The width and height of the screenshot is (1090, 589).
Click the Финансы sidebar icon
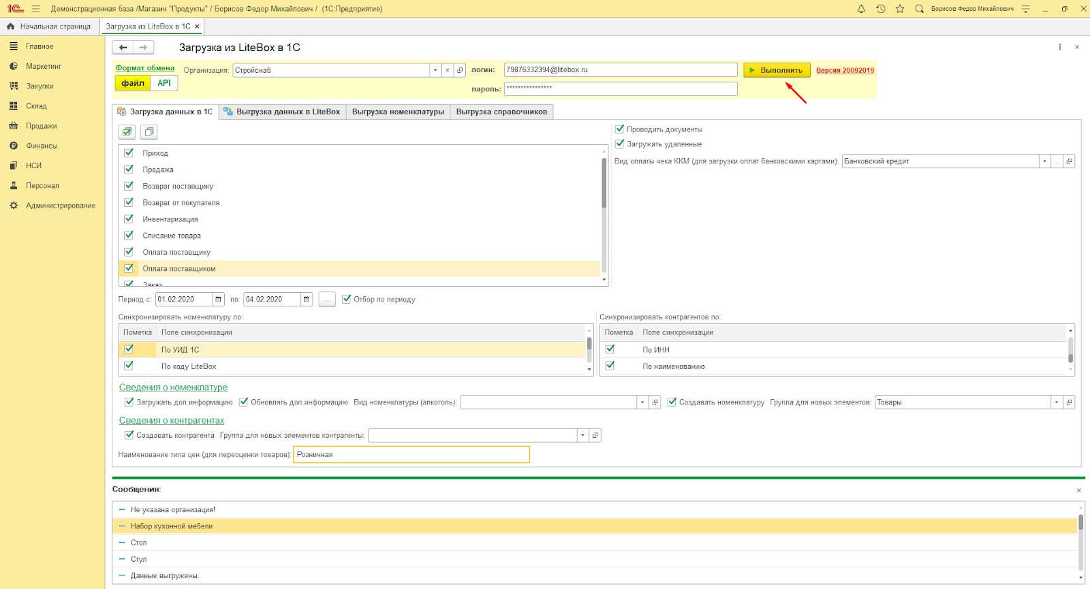click(x=14, y=146)
